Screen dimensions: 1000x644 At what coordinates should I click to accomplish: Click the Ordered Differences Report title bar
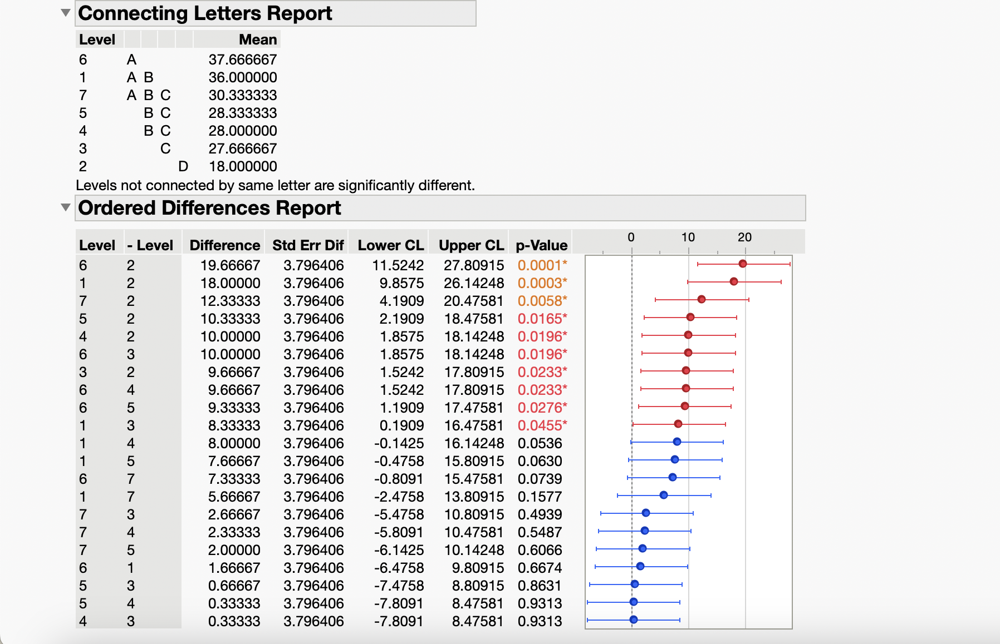[209, 209]
